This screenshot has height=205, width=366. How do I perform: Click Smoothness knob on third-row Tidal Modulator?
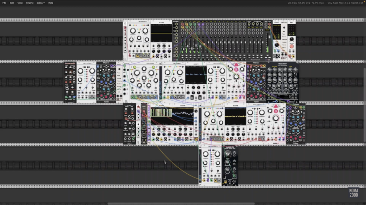[213, 121]
